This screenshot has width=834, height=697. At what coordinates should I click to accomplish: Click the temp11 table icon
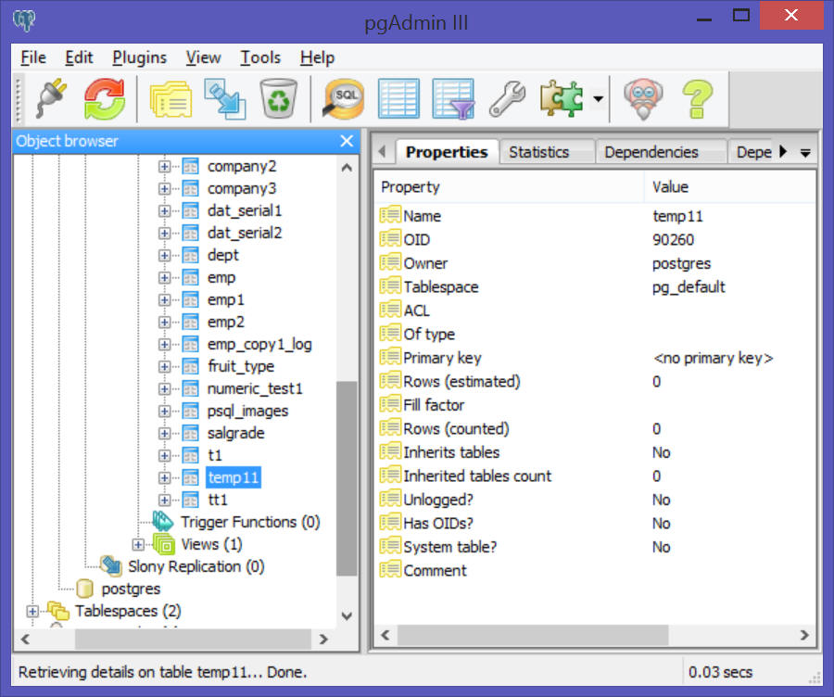click(x=190, y=477)
